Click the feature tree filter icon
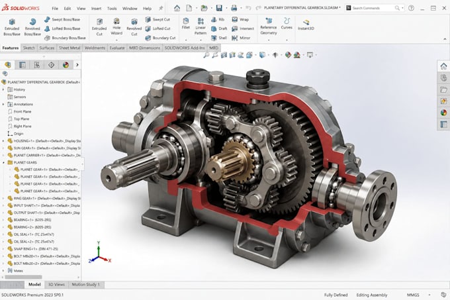The image size is (450, 300). (x=5, y=74)
